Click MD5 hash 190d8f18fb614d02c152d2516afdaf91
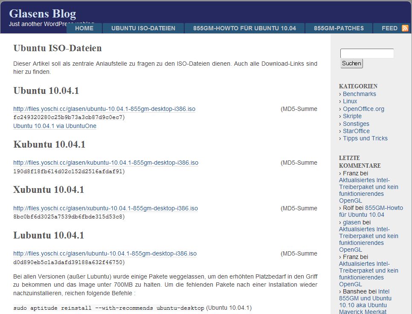 68,172
